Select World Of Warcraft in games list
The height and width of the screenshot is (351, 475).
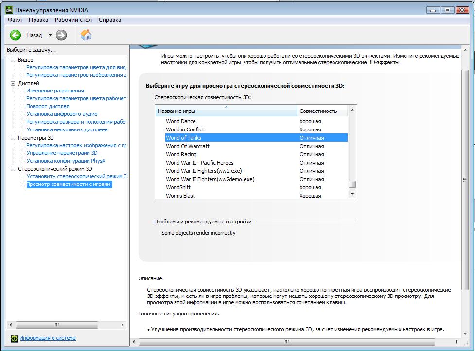188,146
